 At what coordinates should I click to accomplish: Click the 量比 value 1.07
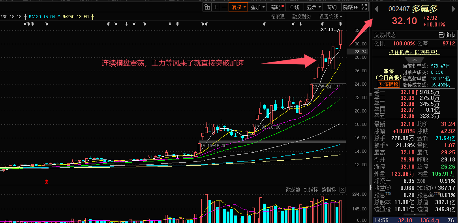[x=449, y=145]
